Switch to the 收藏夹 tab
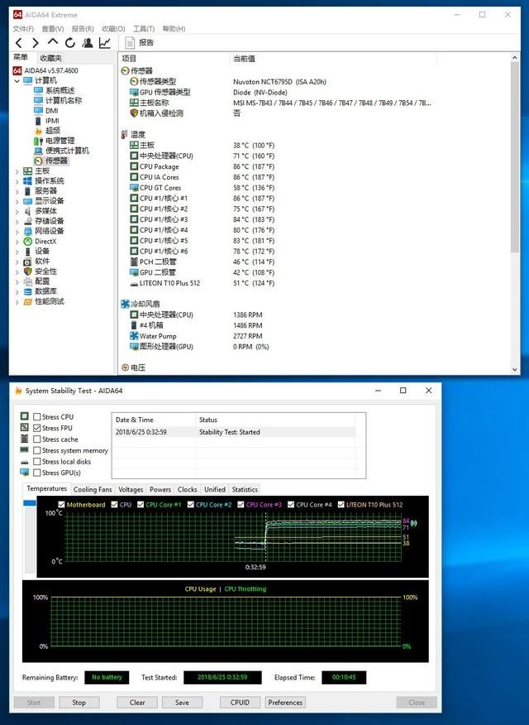Image resolution: width=529 pixels, height=725 pixels. 50,58
